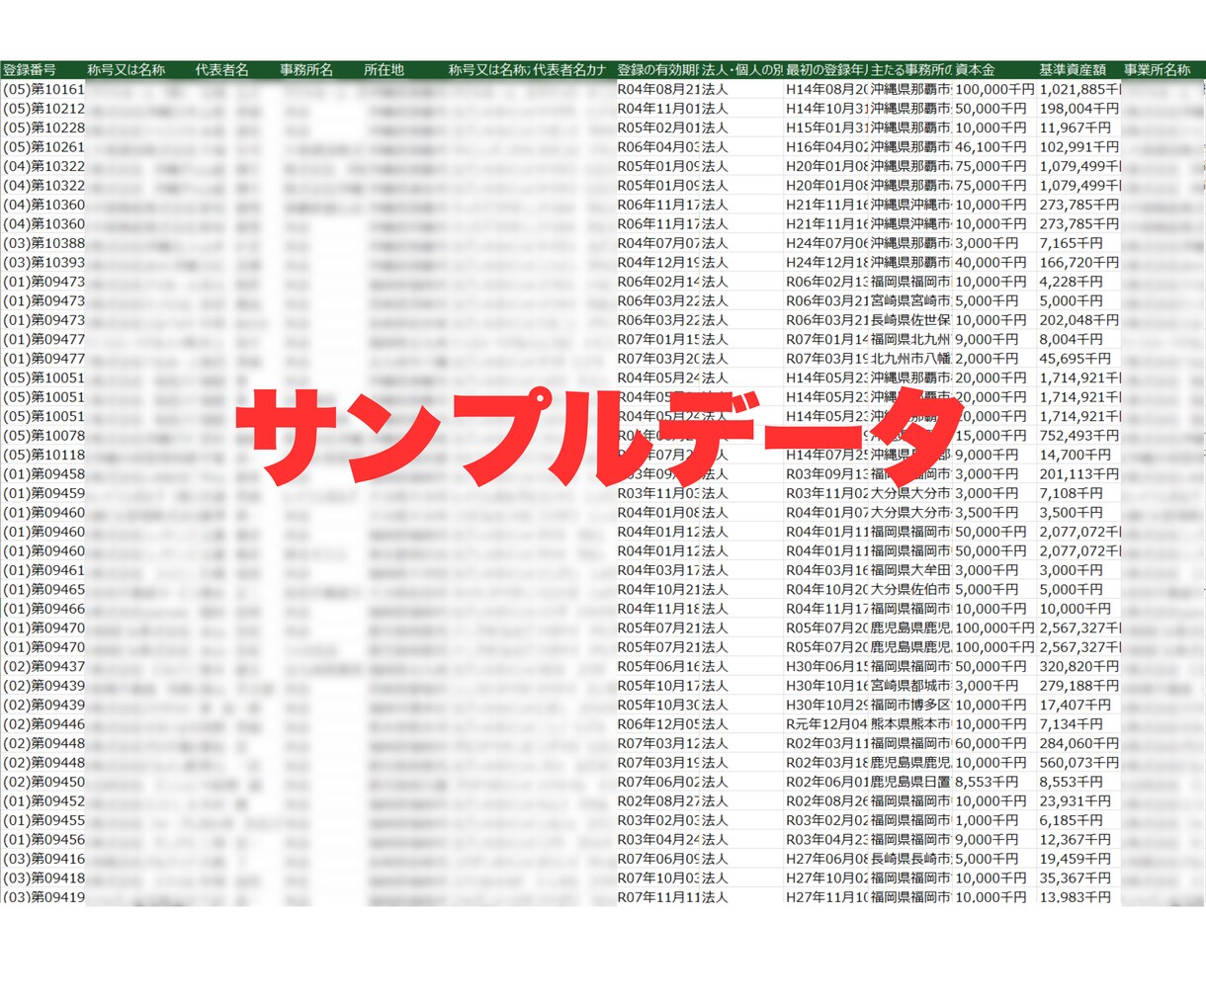
Task: Click cell (05)第10261
Action: pyautogui.click(x=43, y=147)
